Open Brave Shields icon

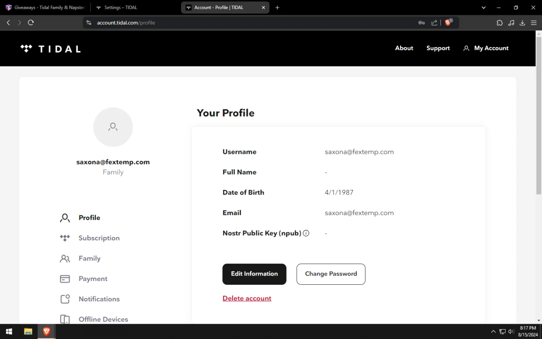coord(448,22)
